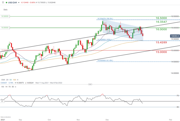This screenshot has width=180, height=121.
Task: Click the 16.35470 (38.2%) Fibonacci label
Action: (105, 18)
